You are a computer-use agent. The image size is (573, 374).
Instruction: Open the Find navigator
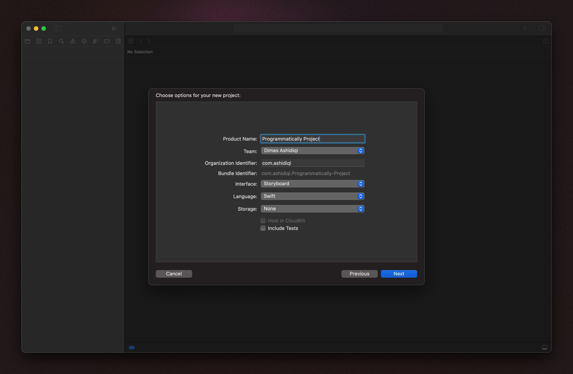[61, 41]
